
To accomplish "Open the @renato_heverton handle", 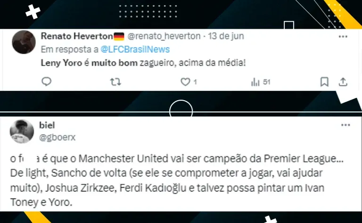I will [164, 36].
